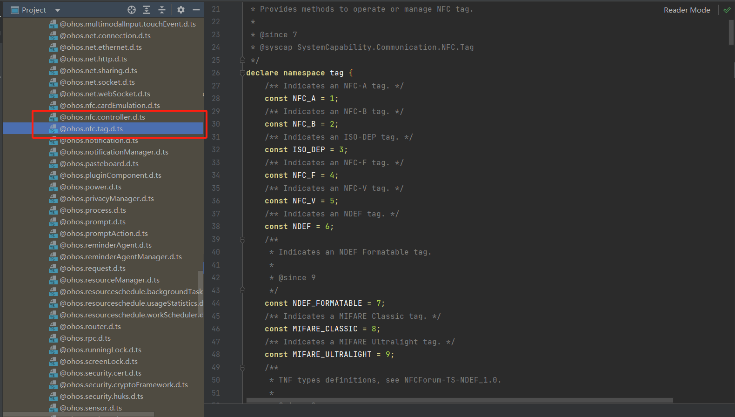Click the editor horizontal scrollbar
The height and width of the screenshot is (417, 735).
(x=460, y=400)
